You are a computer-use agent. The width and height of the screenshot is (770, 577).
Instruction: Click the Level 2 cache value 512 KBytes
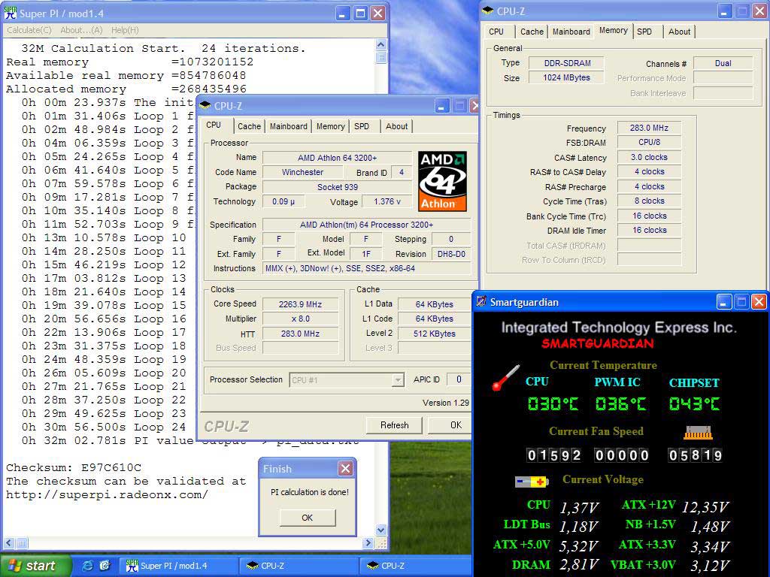point(434,334)
